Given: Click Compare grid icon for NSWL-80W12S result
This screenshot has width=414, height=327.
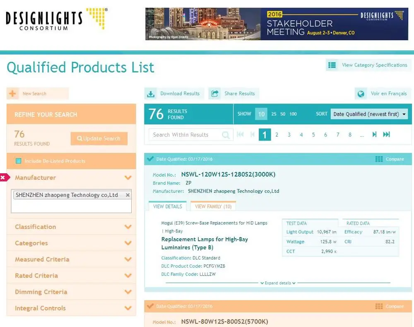Looking at the screenshot, I should point(379,306).
